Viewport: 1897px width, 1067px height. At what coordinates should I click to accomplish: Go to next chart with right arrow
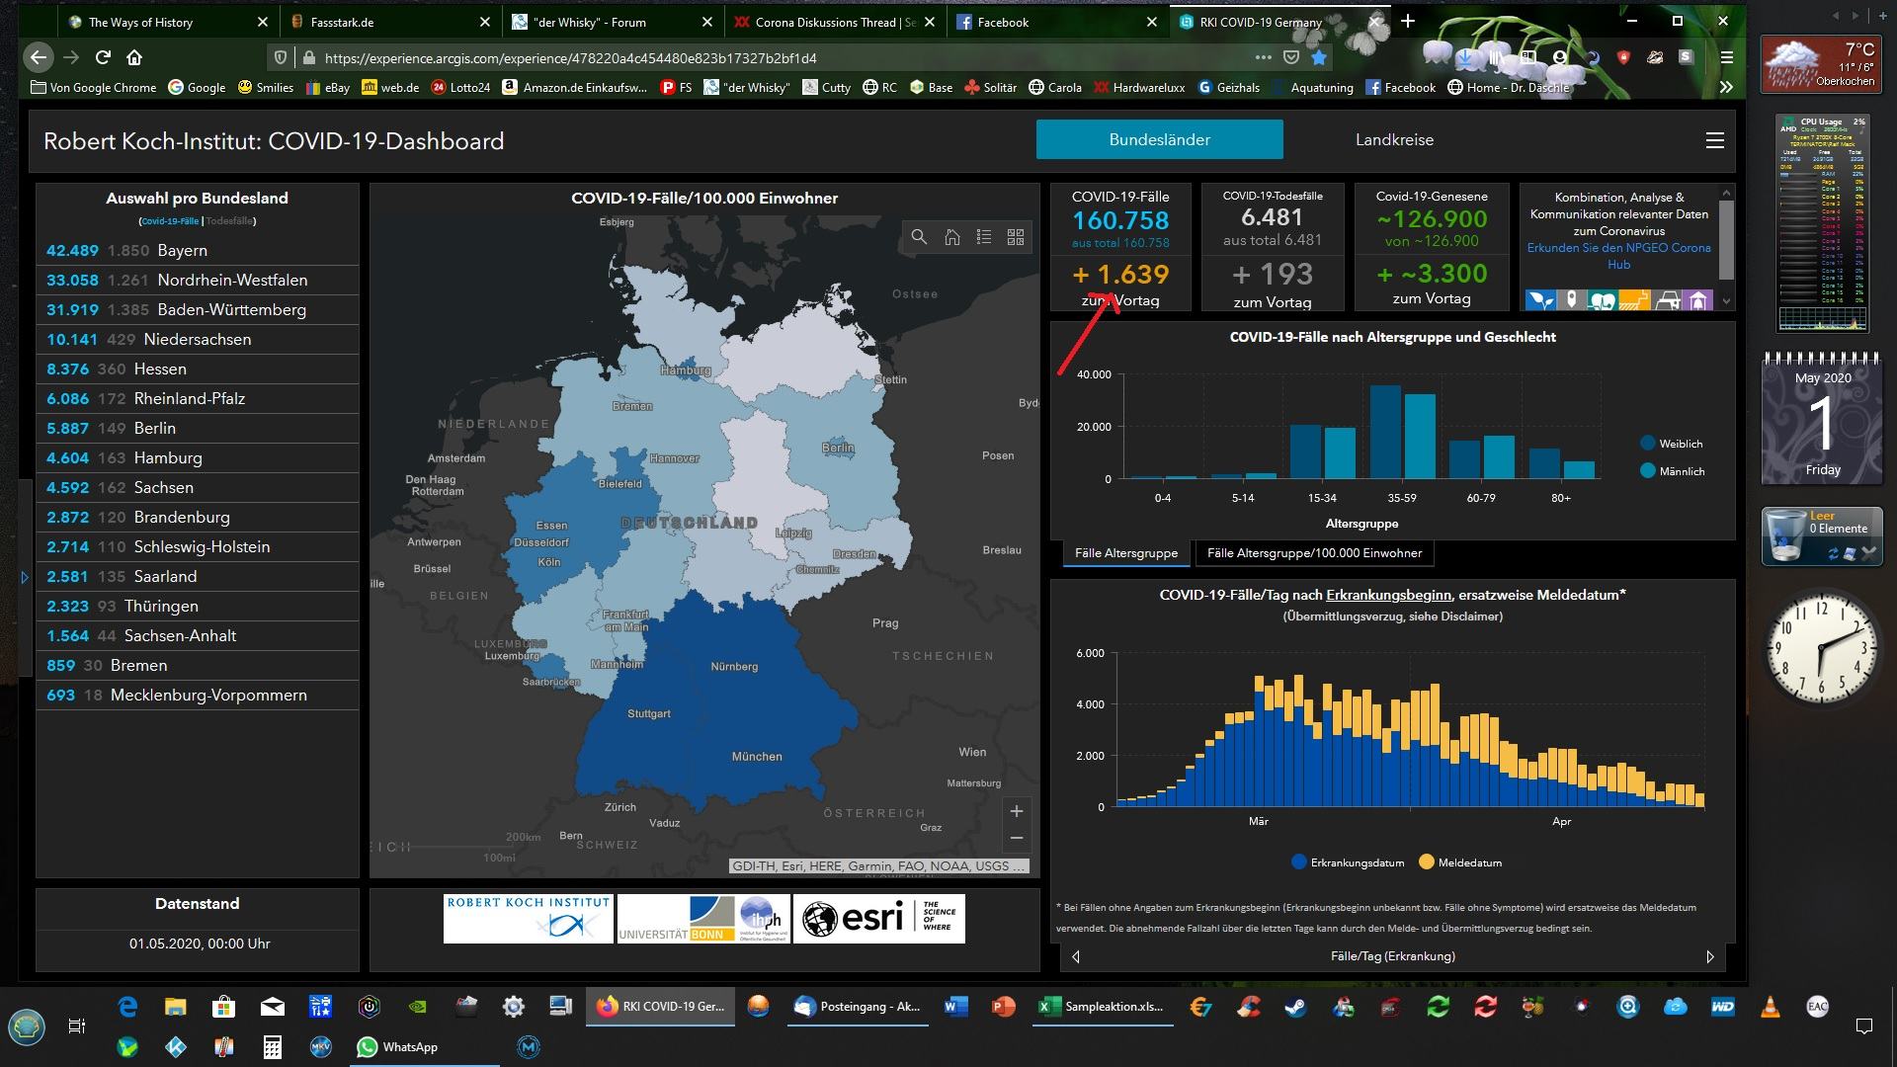click(1710, 956)
